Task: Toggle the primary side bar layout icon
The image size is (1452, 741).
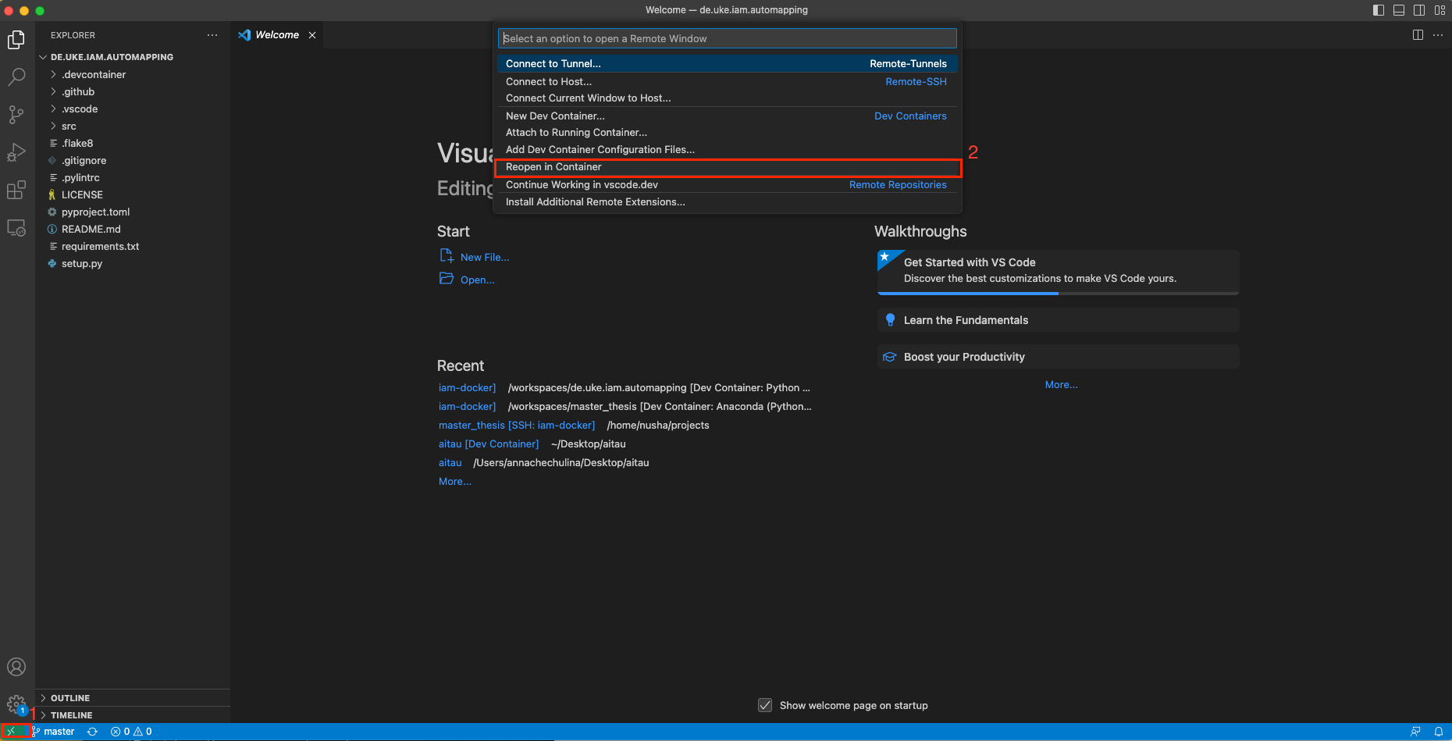Action: 1379,10
